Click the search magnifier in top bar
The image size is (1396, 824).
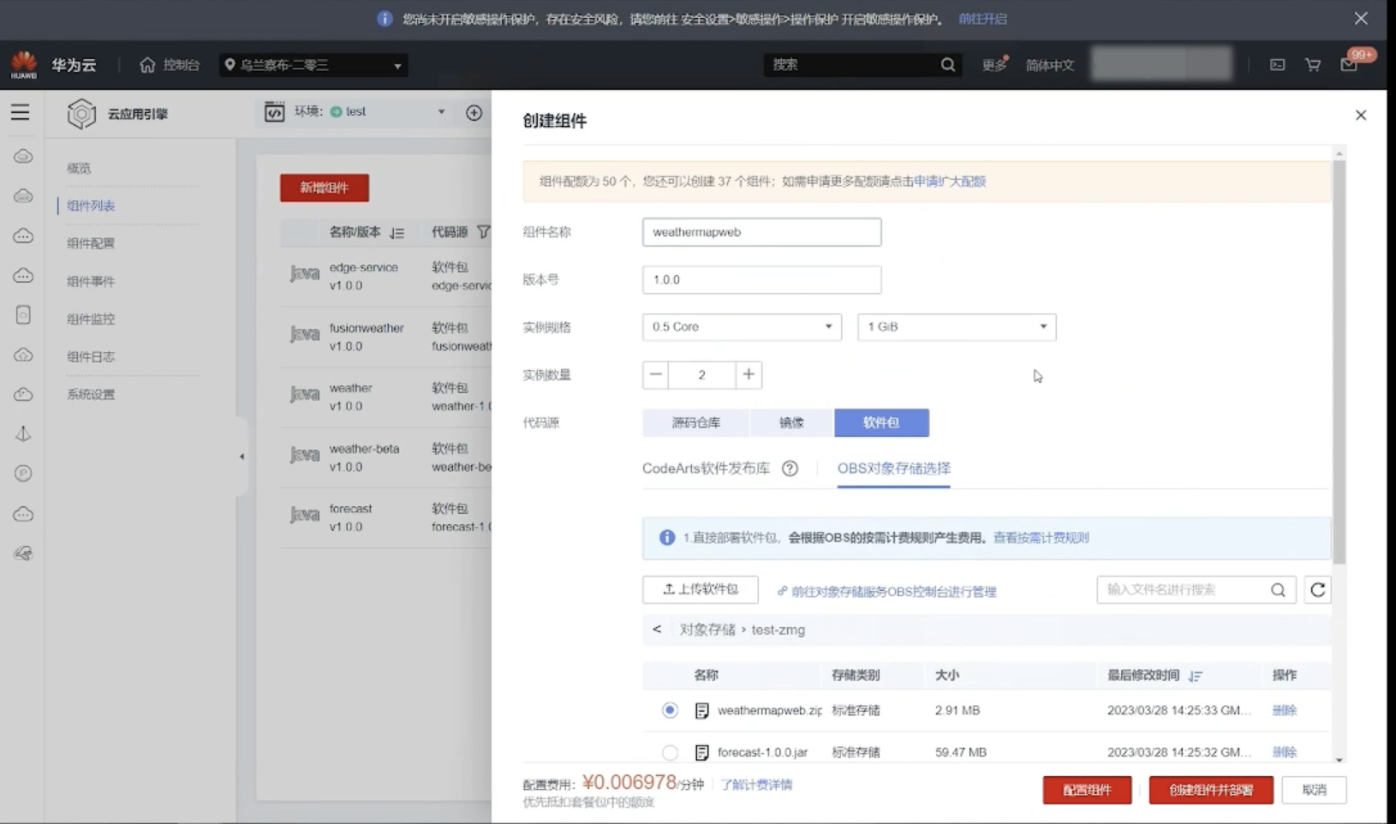tap(947, 64)
